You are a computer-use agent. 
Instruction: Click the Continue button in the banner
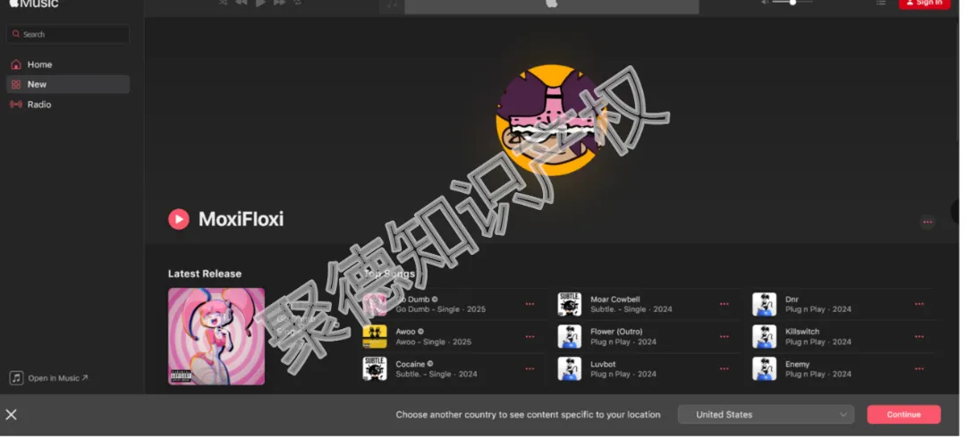(903, 414)
